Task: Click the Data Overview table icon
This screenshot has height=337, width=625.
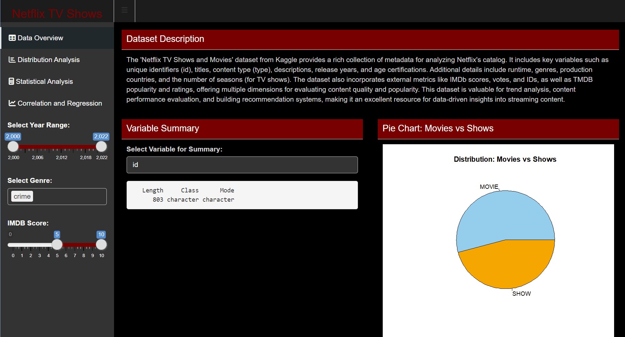Action: 12,38
